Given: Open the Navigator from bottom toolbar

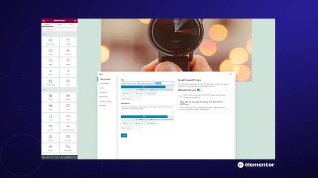Looking at the screenshot, I should (48, 157).
